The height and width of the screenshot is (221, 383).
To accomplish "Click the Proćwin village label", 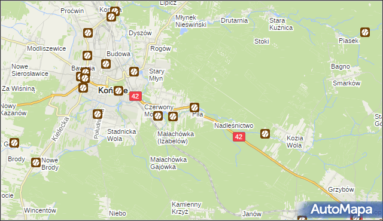I will (72, 11).
